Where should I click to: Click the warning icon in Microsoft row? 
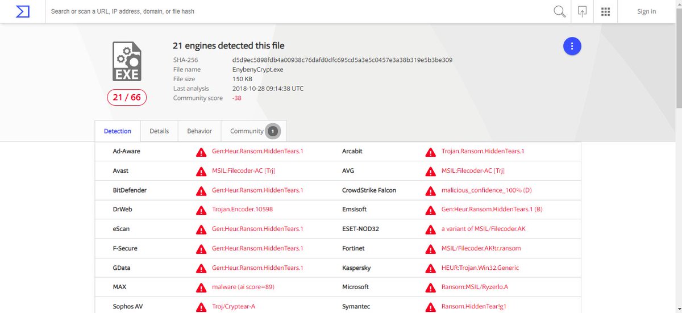point(431,287)
